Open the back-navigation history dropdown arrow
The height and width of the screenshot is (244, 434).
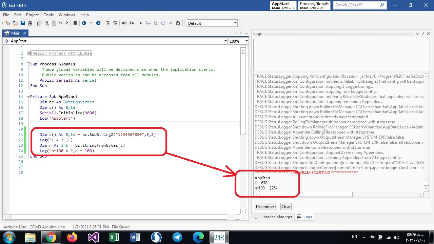[x=91, y=23]
